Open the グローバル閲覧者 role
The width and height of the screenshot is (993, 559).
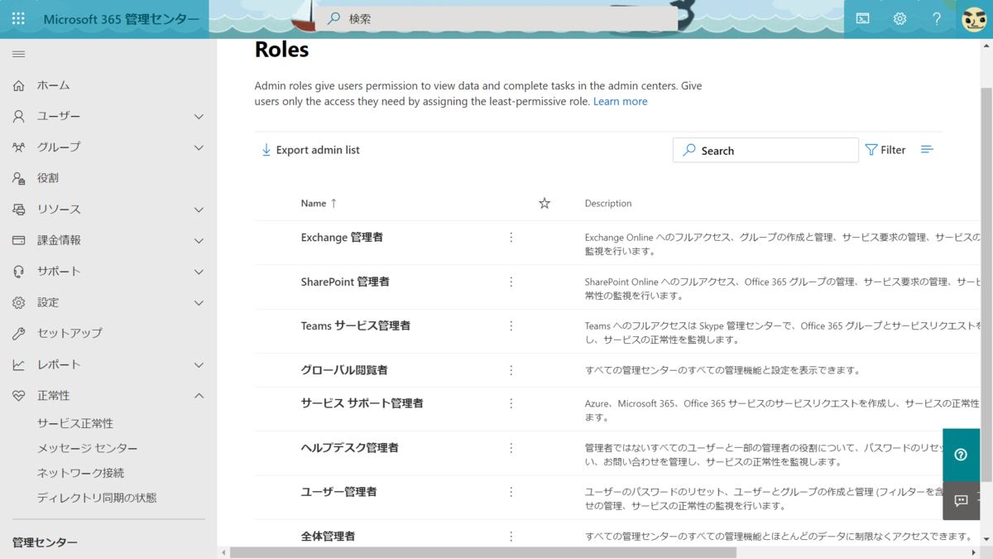344,370
